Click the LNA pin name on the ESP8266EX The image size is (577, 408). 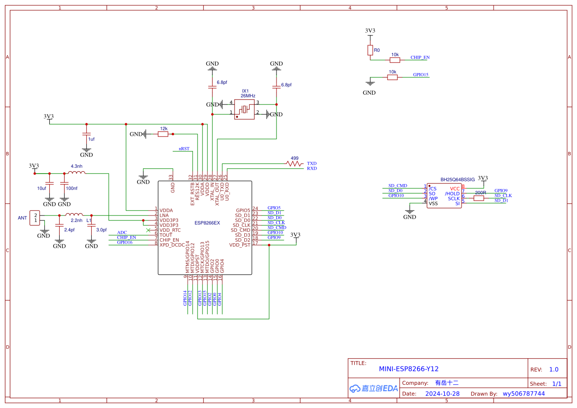pos(164,216)
